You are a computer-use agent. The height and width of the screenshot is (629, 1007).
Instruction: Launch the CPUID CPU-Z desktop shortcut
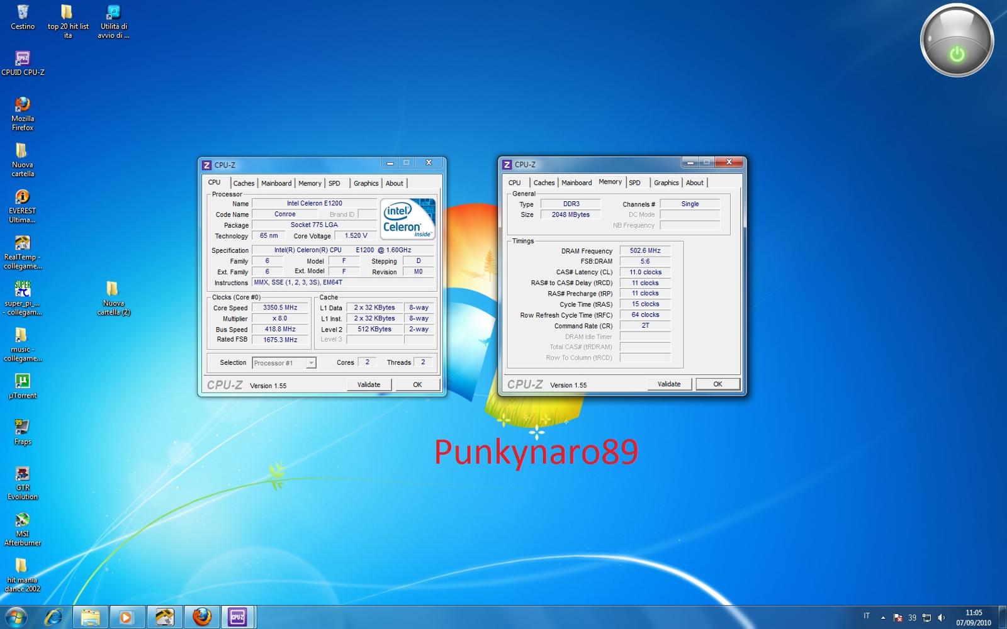23,63
